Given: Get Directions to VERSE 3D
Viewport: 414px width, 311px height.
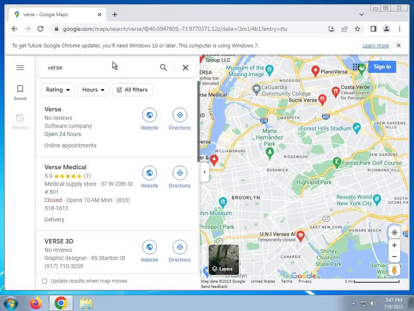Looking at the screenshot, I should click(x=180, y=251).
